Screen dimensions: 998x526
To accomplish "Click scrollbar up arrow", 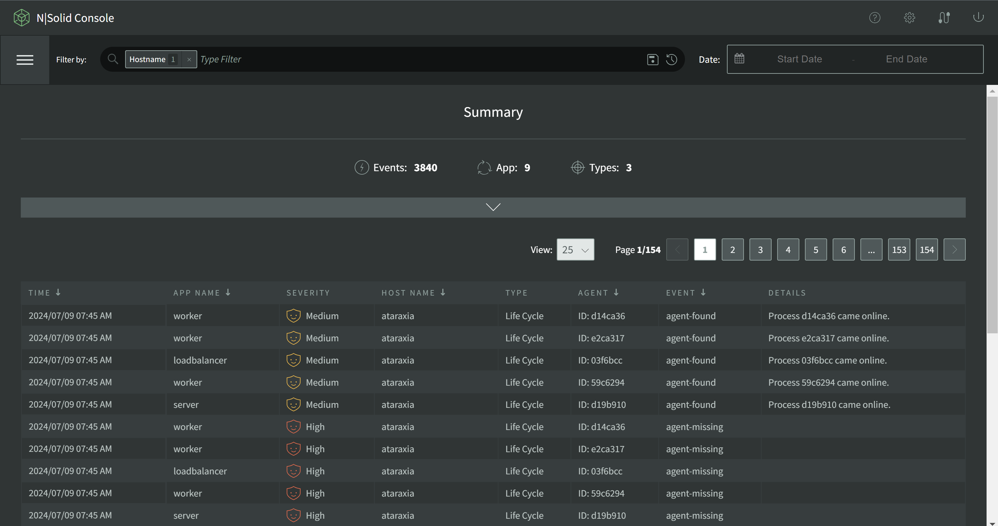I will pyautogui.click(x=992, y=91).
